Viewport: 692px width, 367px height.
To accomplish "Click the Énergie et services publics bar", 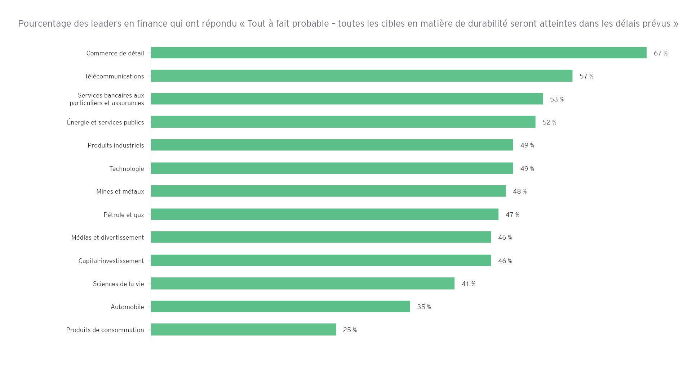I will [343, 122].
